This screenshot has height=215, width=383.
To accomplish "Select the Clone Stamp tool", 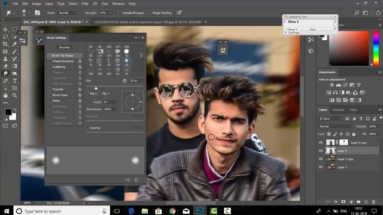I will tap(5, 59).
